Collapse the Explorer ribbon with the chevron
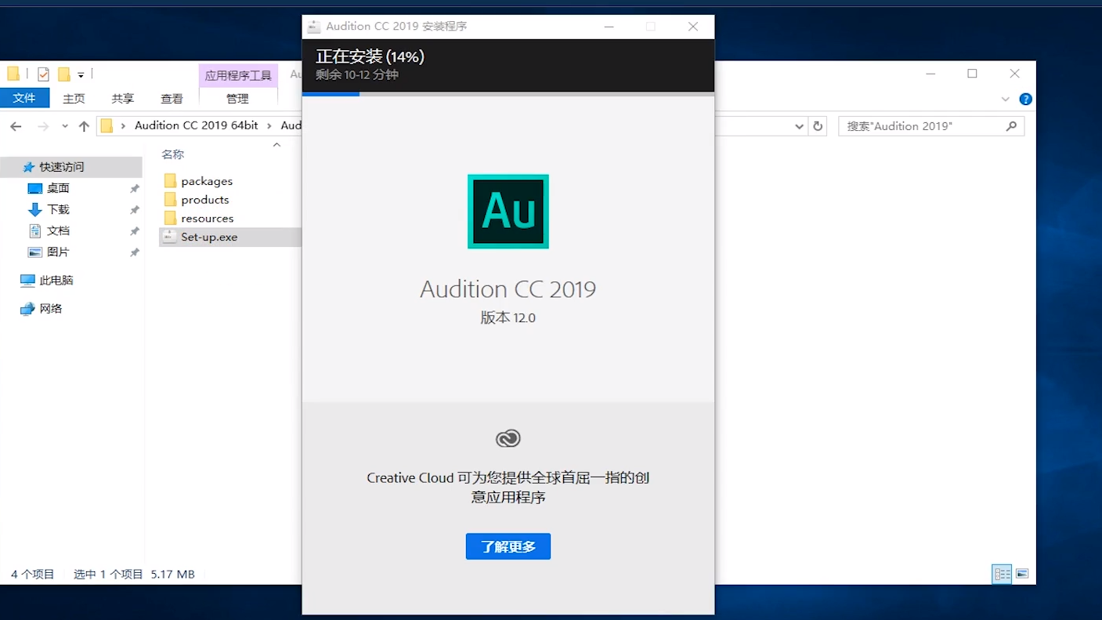Image resolution: width=1102 pixels, height=620 pixels. 1006,100
